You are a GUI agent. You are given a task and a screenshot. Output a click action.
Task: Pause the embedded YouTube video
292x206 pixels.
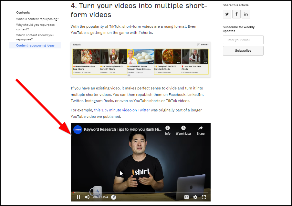click(78, 197)
